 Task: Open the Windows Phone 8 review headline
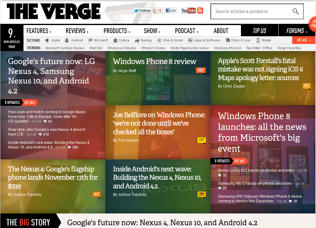(x=154, y=61)
